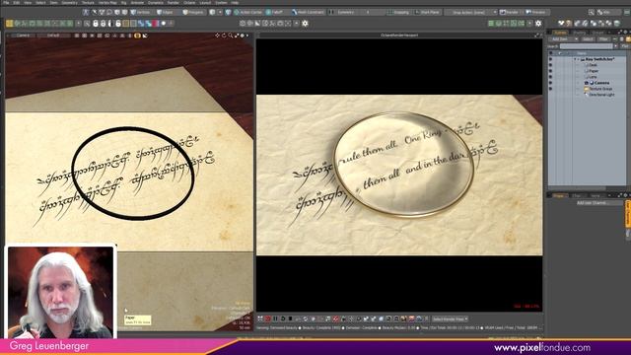This screenshot has height=355, width=631.
Task: Open the Add Item dropdown
Action: click(563, 39)
